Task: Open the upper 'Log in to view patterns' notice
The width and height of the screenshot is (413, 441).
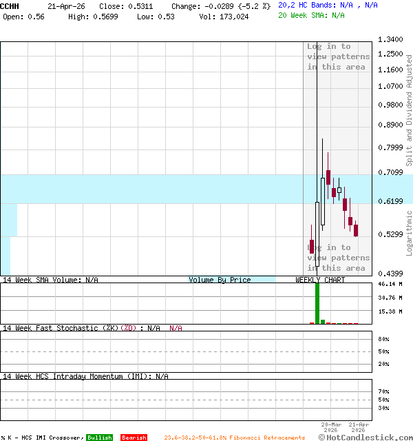Action: (x=337, y=57)
